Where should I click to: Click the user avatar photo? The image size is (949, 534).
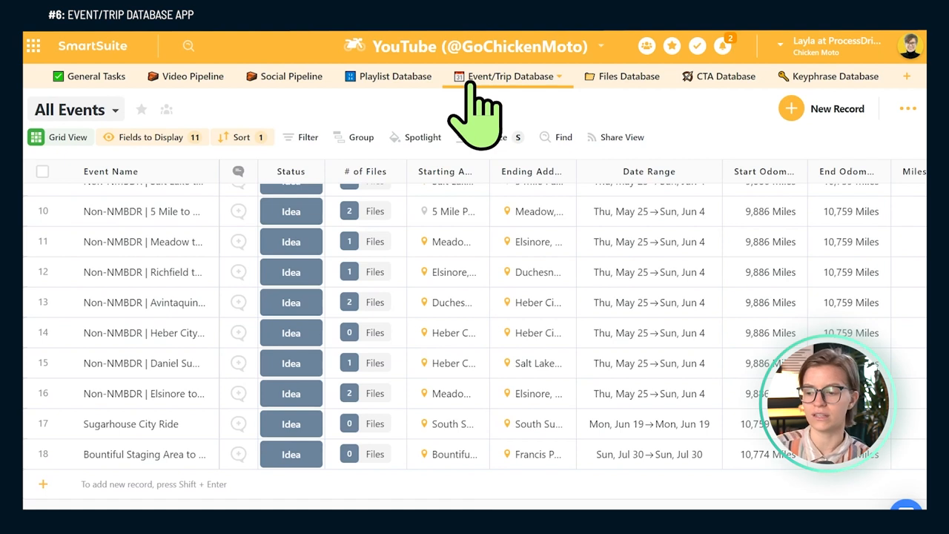910,46
